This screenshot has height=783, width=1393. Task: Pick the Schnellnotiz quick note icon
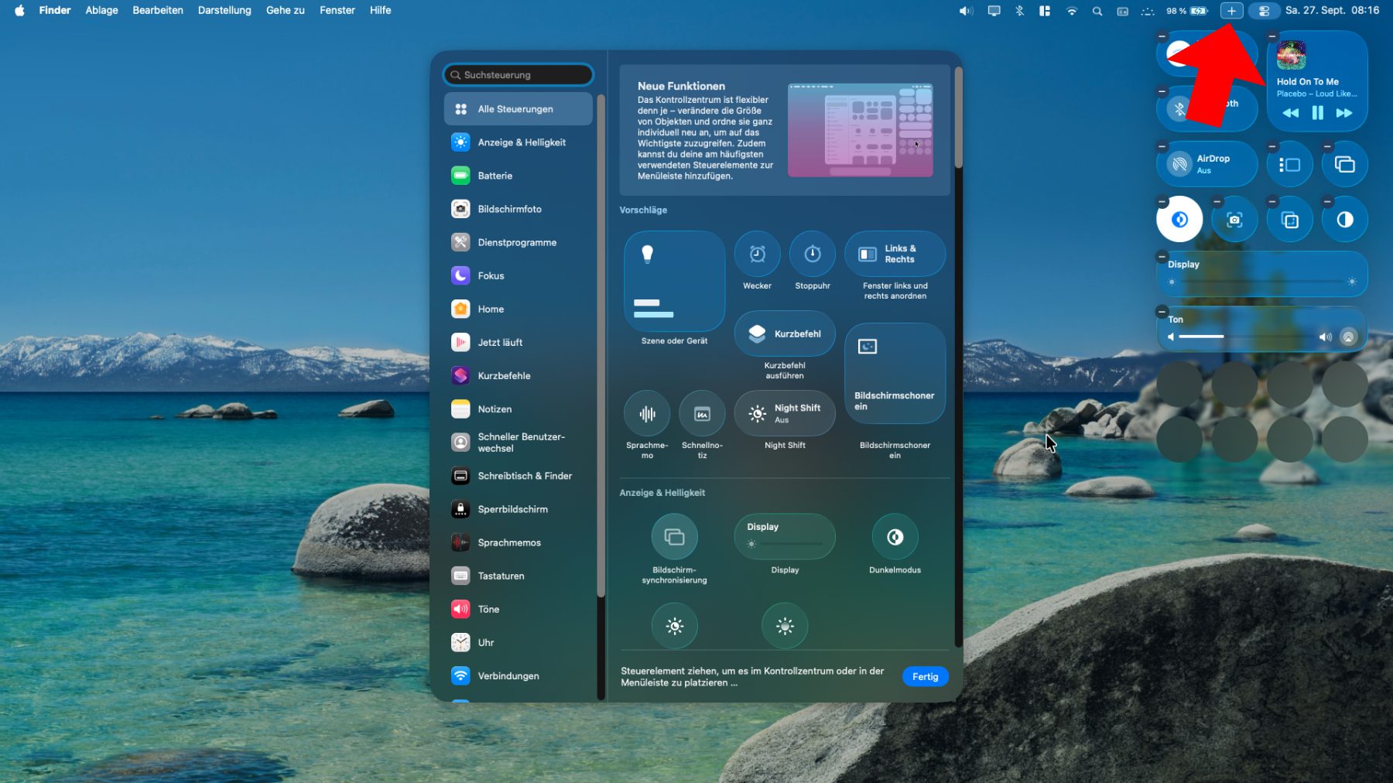[x=702, y=414]
